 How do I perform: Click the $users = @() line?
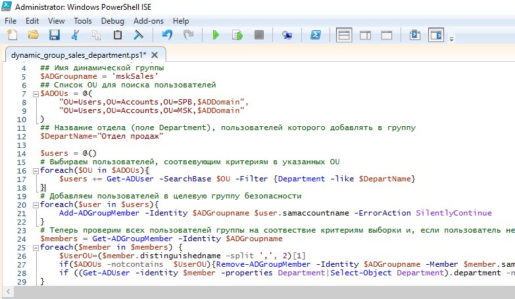68,153
